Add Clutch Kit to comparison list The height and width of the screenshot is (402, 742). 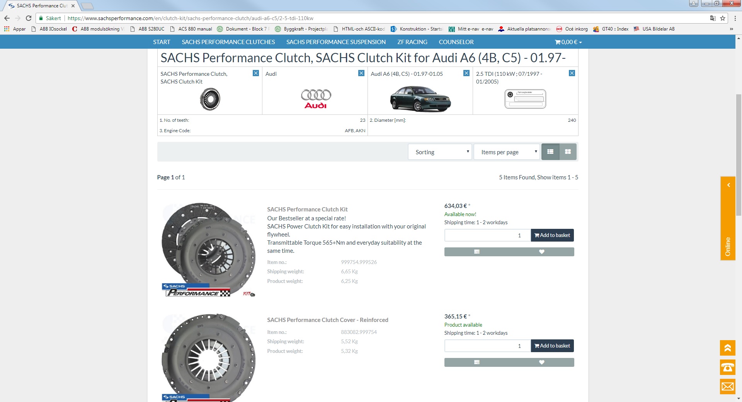point(477,252)
